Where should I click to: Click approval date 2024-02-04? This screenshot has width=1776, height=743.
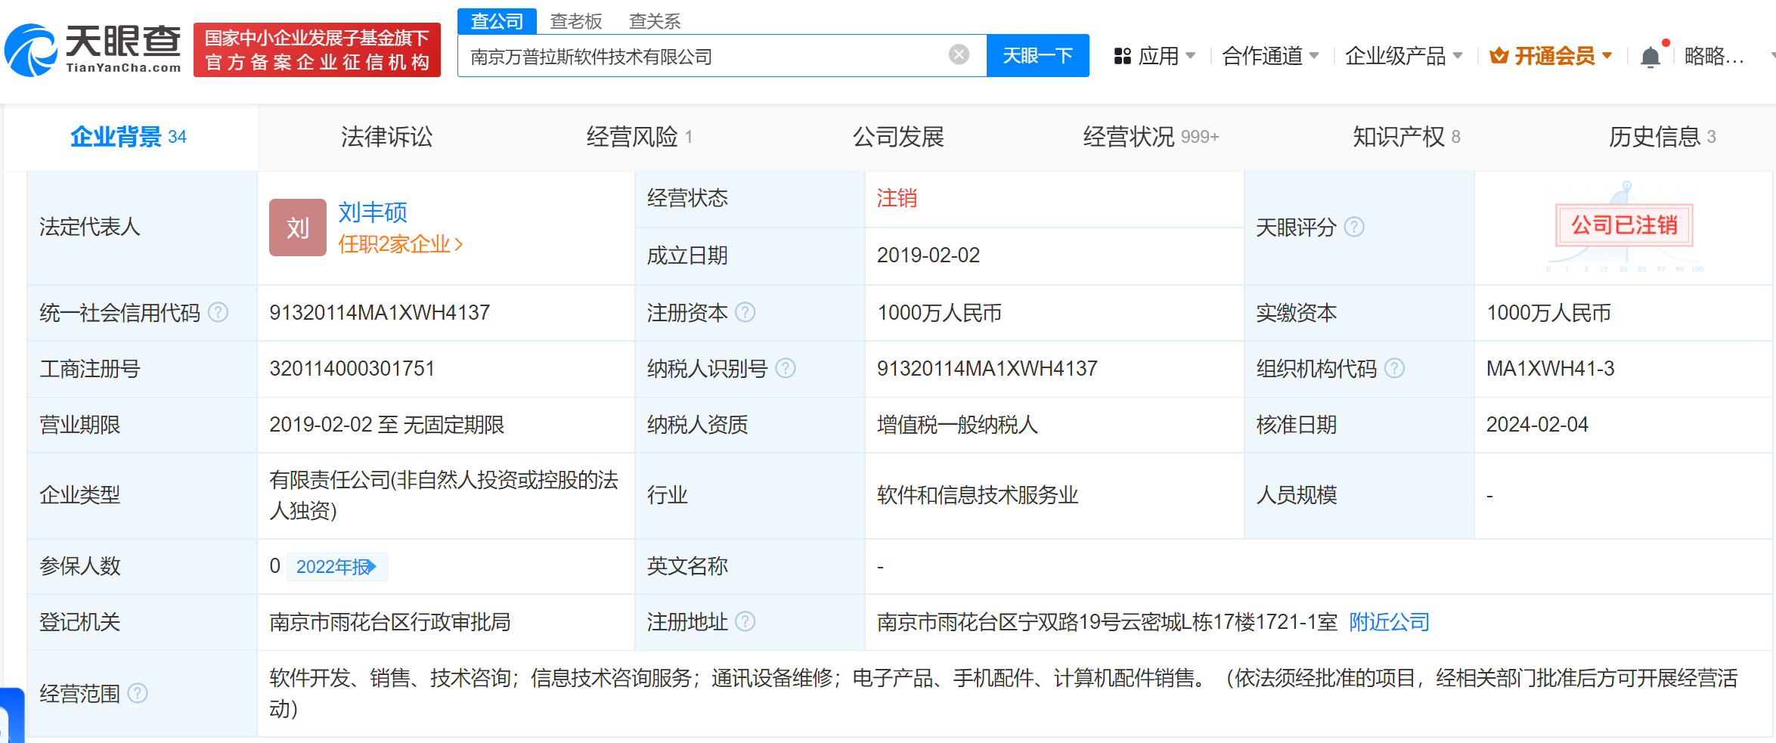(1537, 424)
